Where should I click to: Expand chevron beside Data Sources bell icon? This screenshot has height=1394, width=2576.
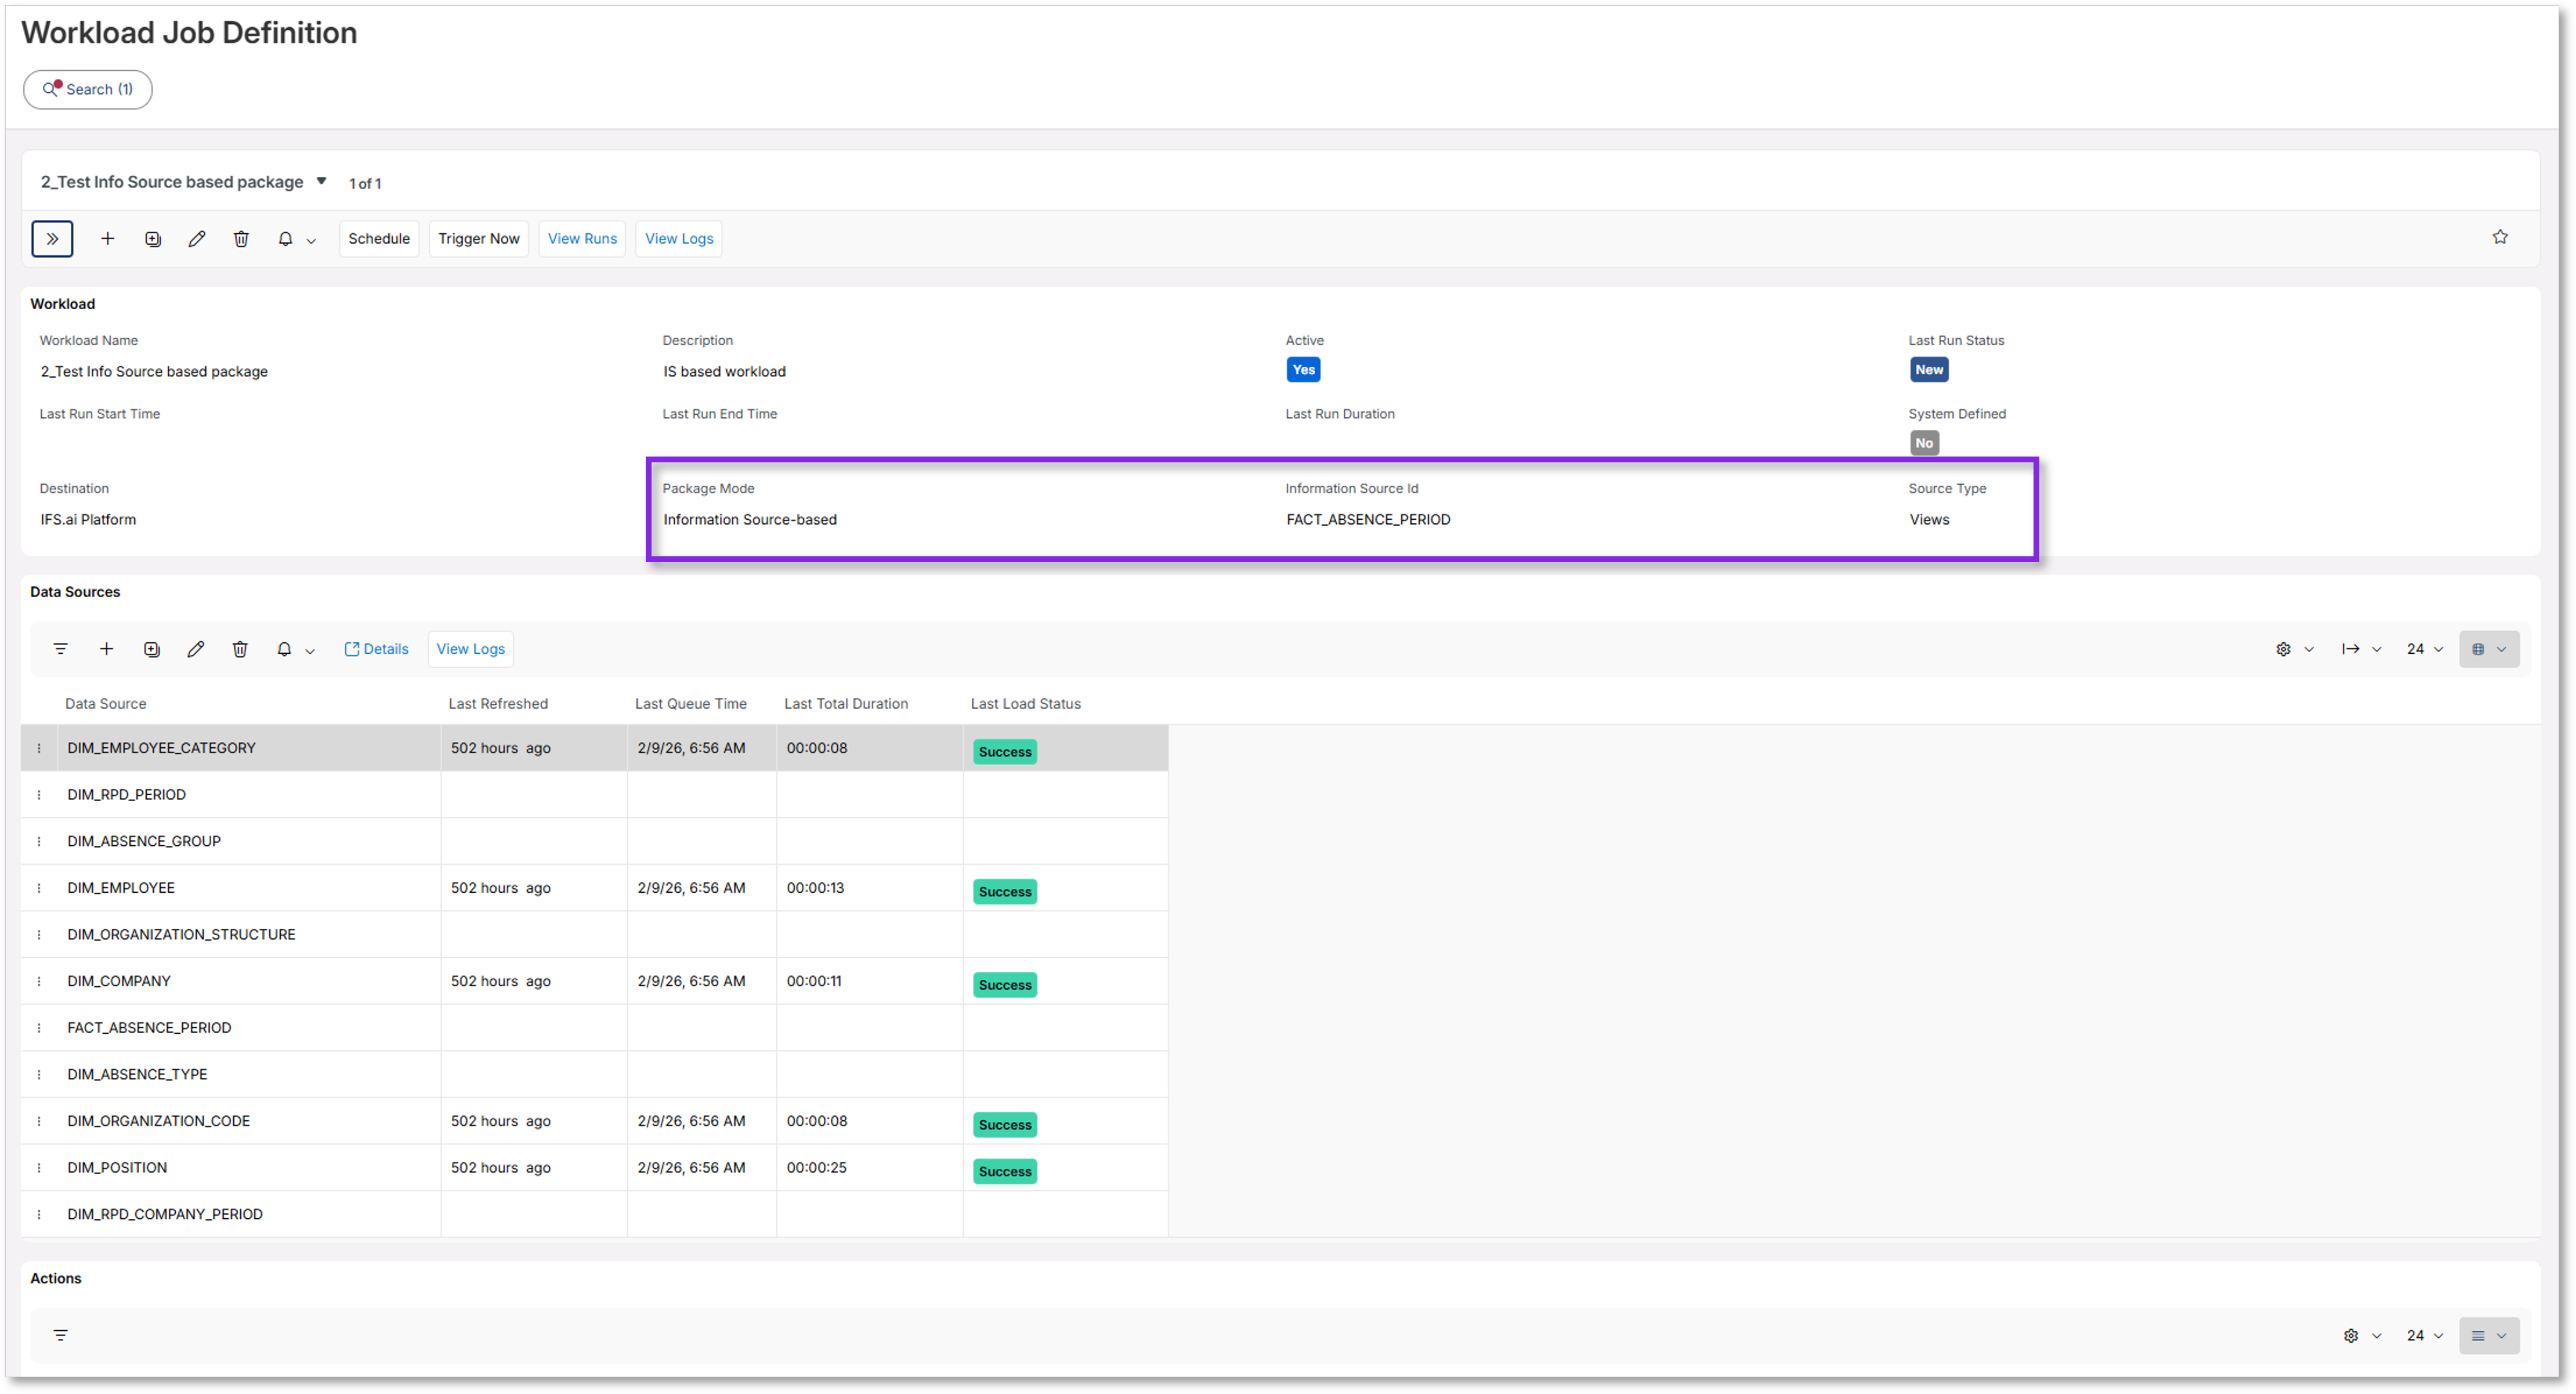point(310,651)
